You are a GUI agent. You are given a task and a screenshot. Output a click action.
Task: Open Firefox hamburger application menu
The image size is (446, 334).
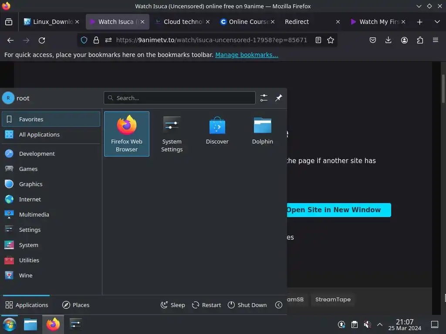(x=436, y=40)
